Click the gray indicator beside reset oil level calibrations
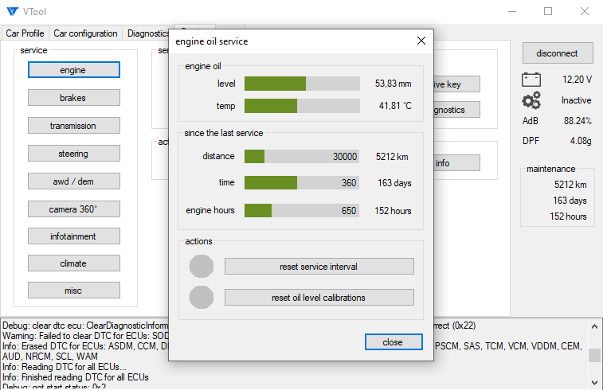 202,297
